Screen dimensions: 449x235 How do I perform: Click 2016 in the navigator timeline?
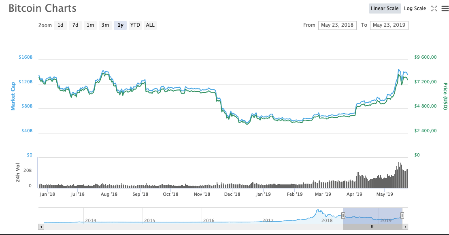[x=209, y=221]
